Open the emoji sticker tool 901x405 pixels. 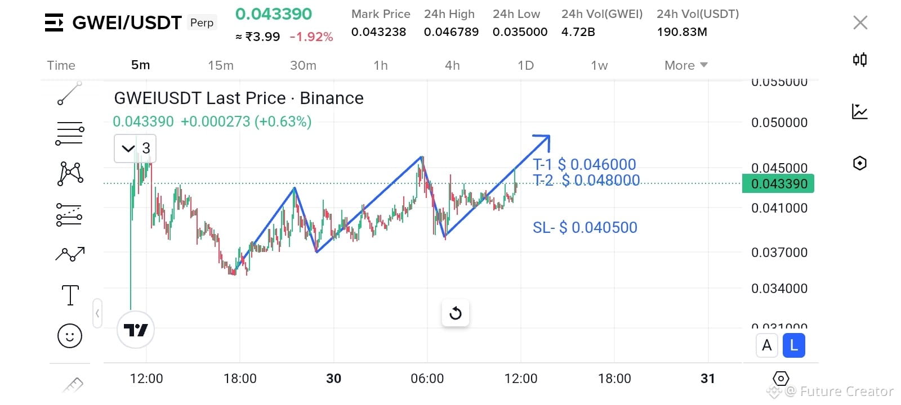pos(70,336)
